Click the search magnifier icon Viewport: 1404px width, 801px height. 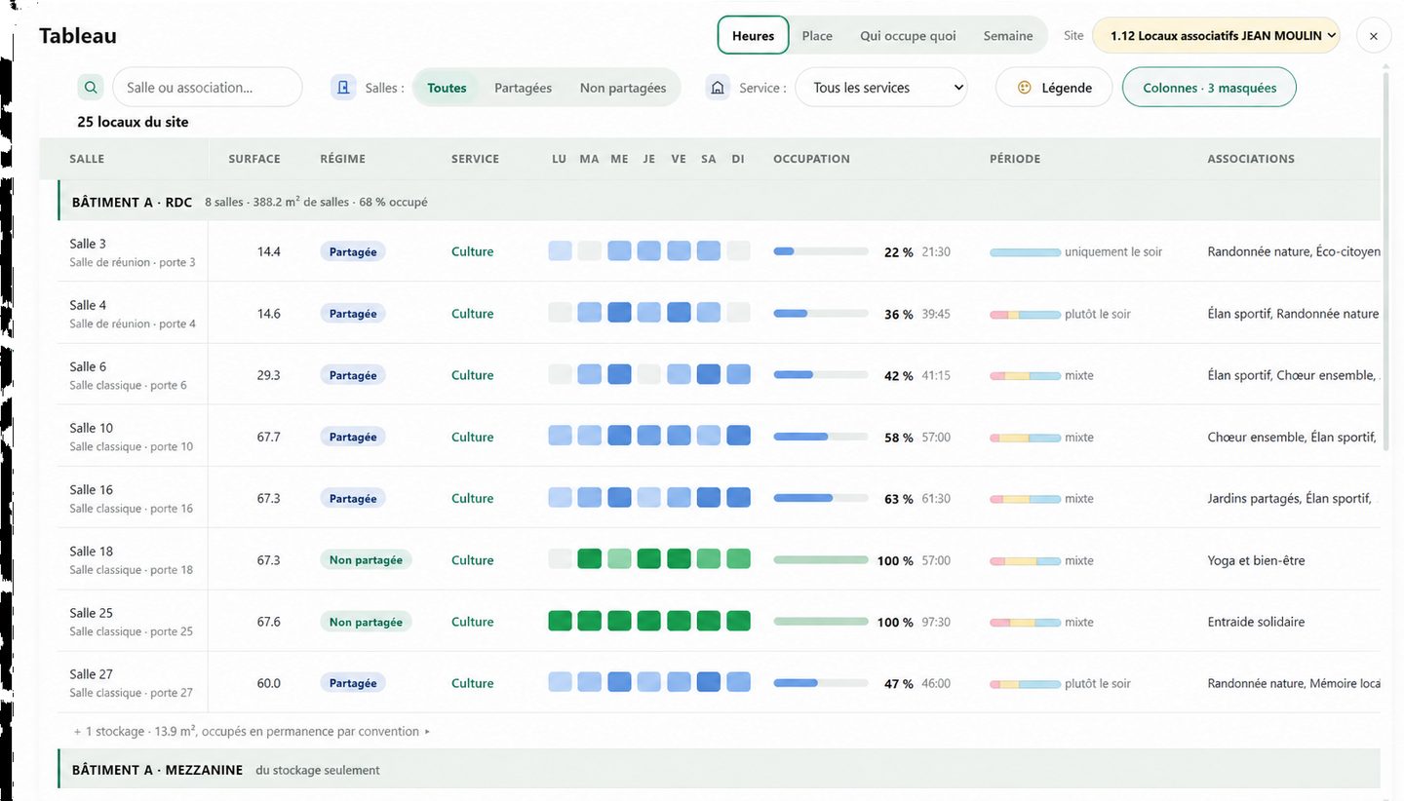tap(91, 87)
